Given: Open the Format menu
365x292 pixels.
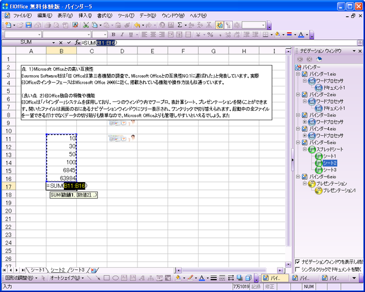Looking at the screenshot, I should coord(105,16).
